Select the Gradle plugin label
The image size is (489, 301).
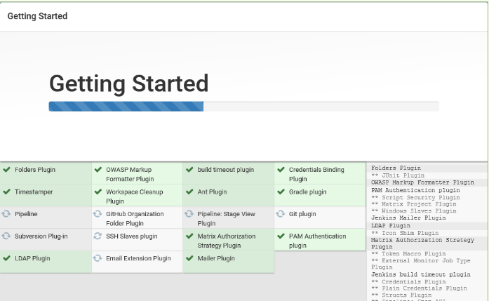tap(307, 192)
